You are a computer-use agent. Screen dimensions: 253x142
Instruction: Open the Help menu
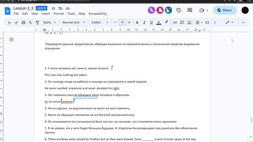pos(82,14)
